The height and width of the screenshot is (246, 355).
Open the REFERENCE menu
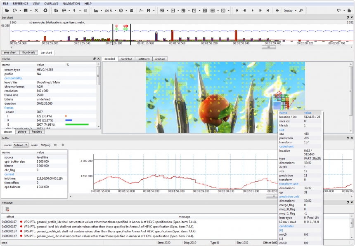[x=20, y=4]
